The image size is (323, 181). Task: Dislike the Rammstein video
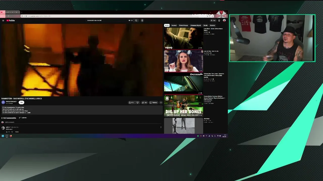tap(138, 103)
